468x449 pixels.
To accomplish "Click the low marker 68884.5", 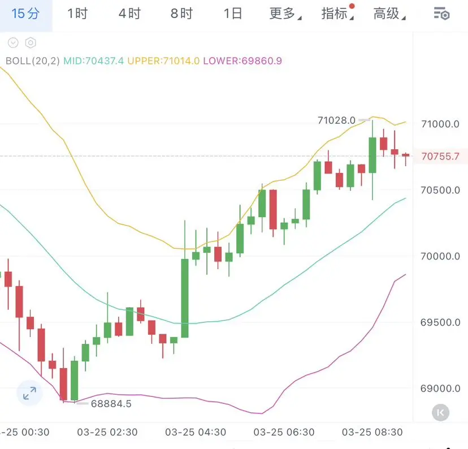I will pos(111,404).
